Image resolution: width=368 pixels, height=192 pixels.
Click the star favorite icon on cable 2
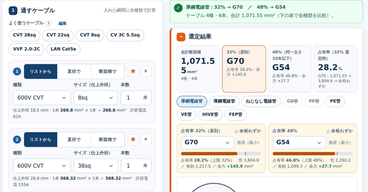(x=133, y=139)
